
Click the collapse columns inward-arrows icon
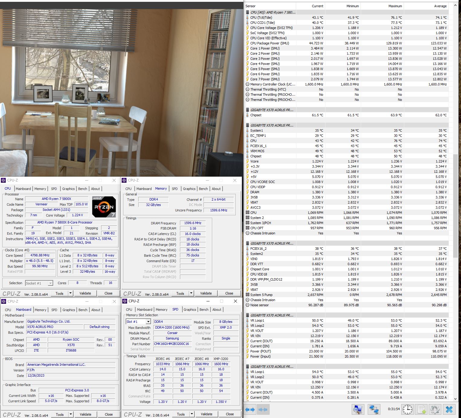click(x=263, y=410)
